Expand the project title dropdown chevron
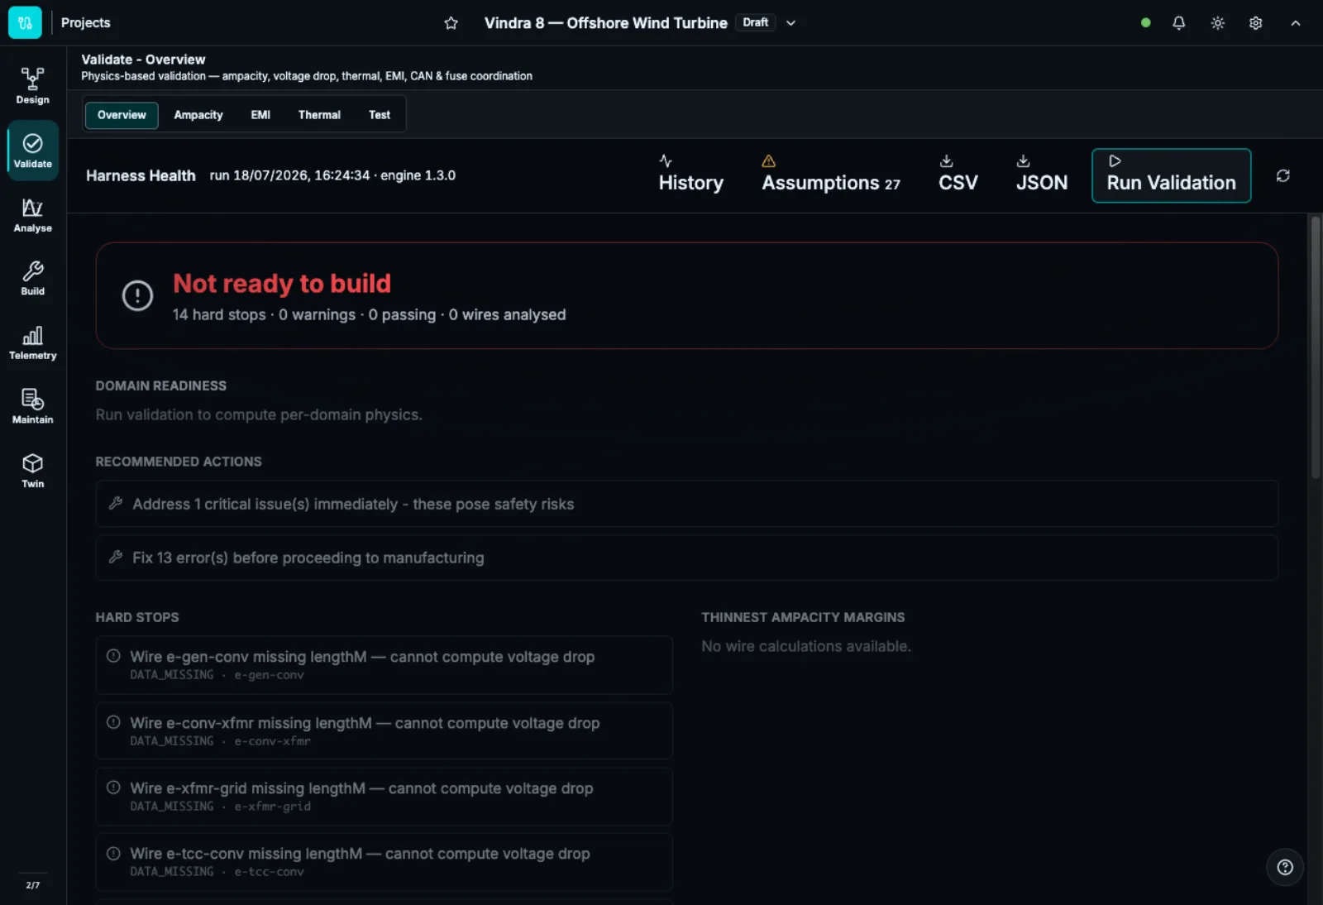The width and height of the screenshot is (1323, 905). 790,23
